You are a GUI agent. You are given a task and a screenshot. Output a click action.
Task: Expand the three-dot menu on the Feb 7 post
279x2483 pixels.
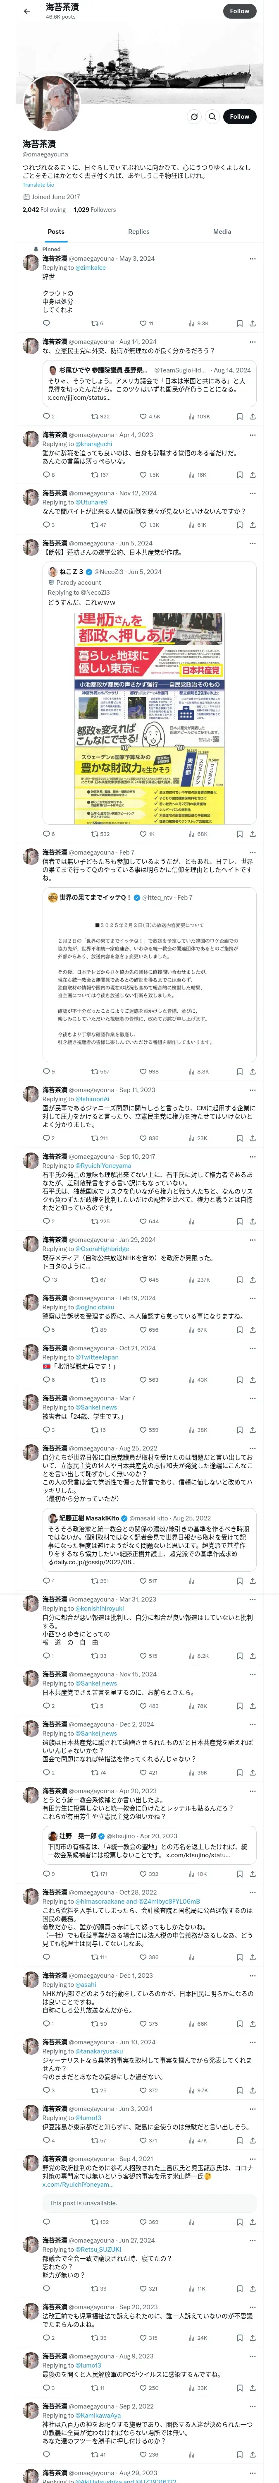pos(252,852)
